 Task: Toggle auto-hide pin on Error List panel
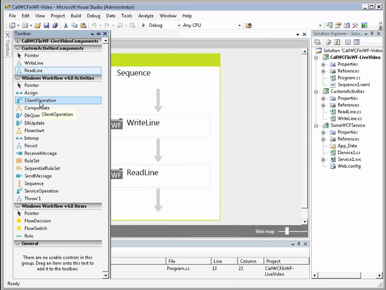299,244
